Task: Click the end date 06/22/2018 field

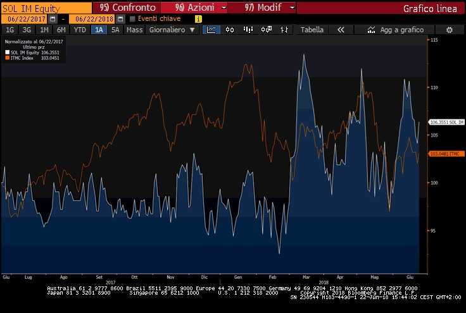Action: [92, 19]
